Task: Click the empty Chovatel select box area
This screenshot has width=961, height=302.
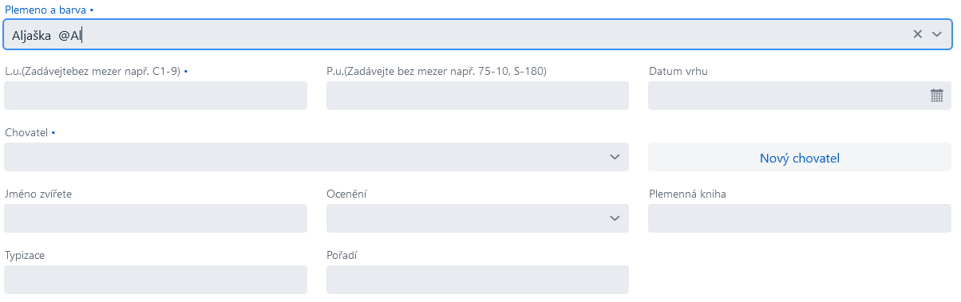Action: (x=303, y=157)
